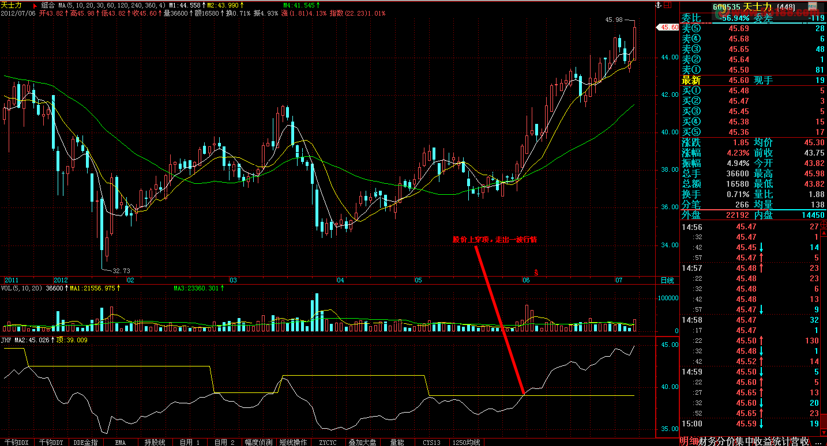The width and height of the screenshot is (827, 446).
Task: Click the 45.98 high price label on the chart
Action: point(614,20)
